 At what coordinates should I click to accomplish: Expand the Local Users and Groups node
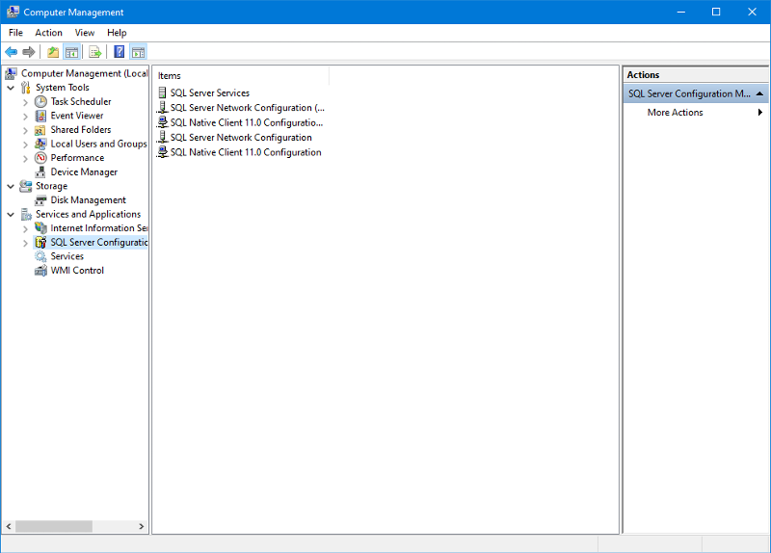coord(25,145)
